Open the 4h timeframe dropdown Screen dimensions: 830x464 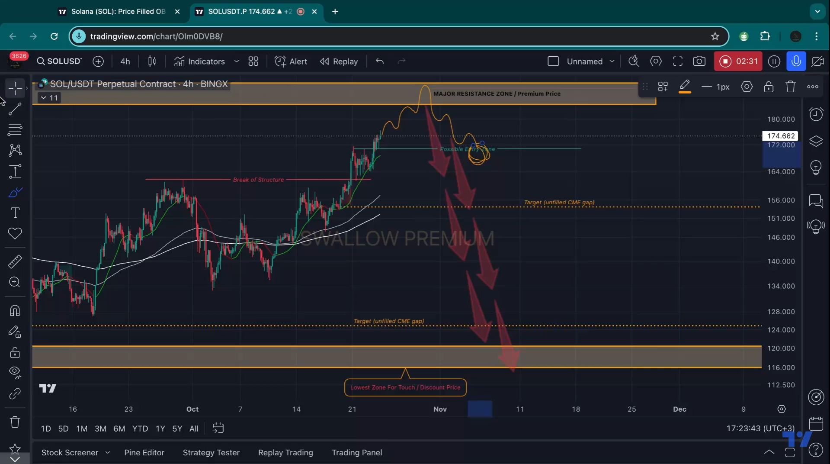click(125, 61)
